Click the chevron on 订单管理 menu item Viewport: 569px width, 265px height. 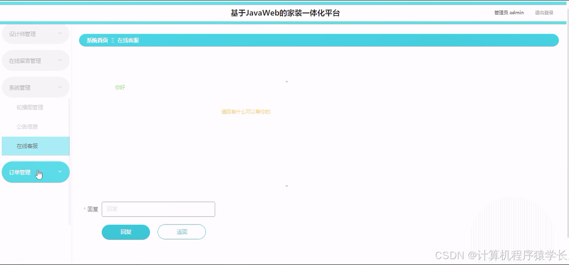pos(60,172)
